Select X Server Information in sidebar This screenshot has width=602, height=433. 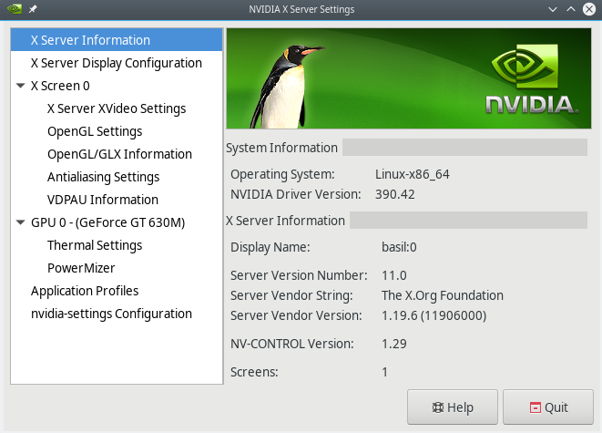90,40
